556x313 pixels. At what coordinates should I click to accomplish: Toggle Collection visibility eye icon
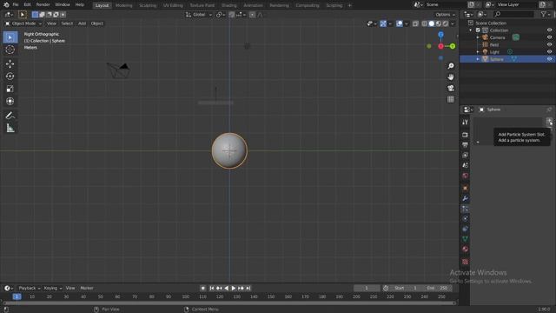coord(549,30)
